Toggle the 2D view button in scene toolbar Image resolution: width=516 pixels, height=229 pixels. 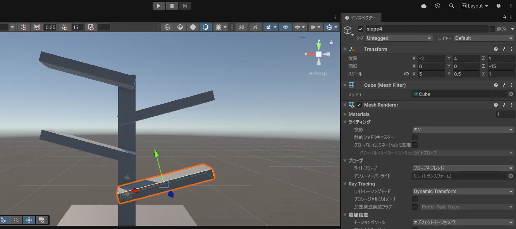click(241, 27)
